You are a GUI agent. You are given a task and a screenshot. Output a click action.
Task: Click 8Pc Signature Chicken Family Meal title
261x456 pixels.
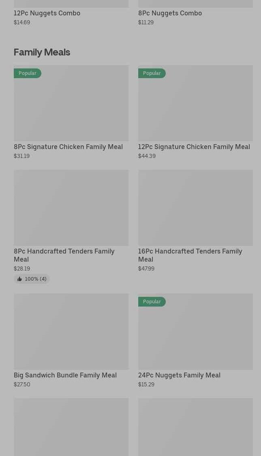[68, 147]
